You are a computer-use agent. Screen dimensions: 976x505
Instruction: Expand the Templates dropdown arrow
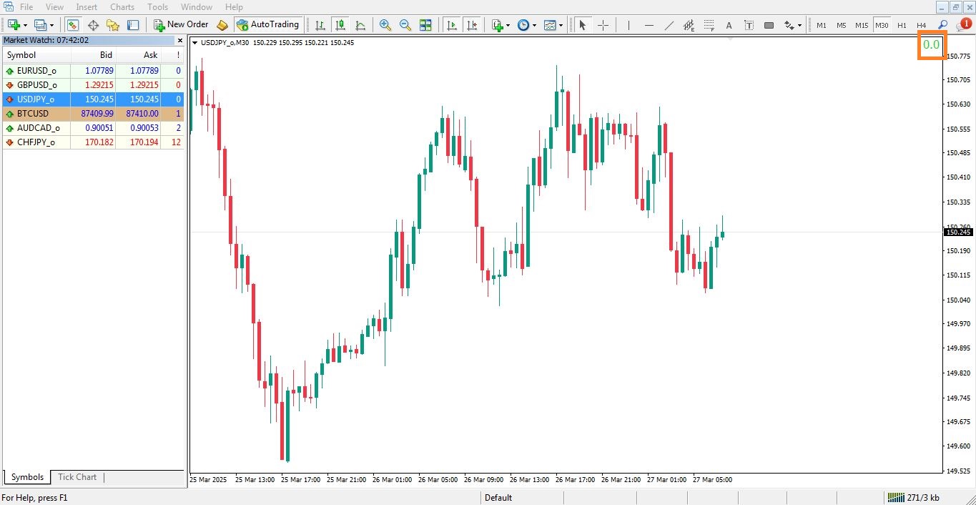[561, 25]
